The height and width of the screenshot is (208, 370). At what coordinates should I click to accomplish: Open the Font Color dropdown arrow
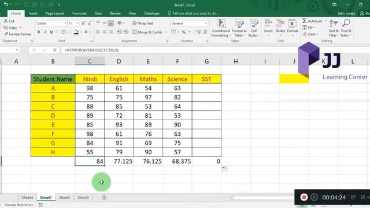click(91, 32)
